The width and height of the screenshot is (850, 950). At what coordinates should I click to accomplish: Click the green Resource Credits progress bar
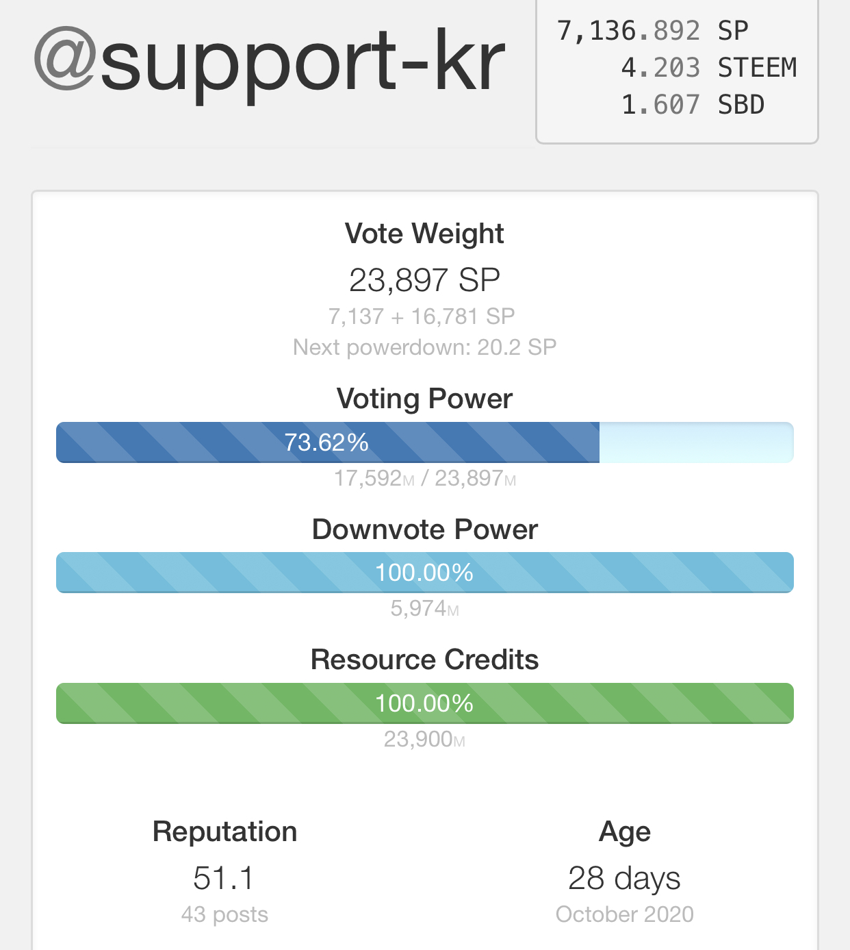click(424, 703)
